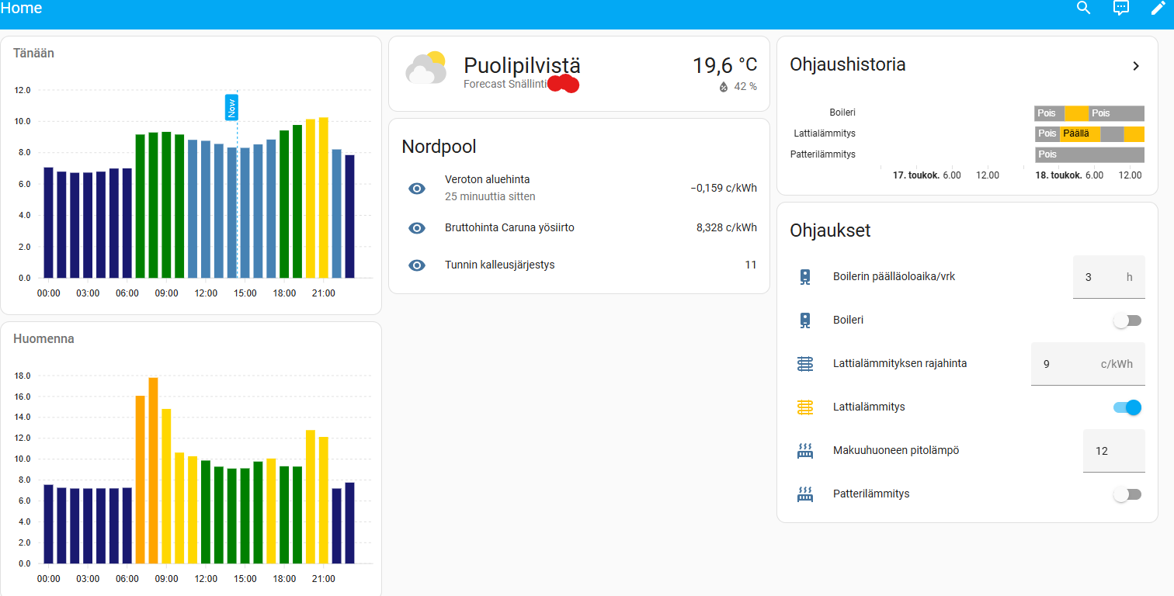Expand Ohjaushistoria with the chevron arrow
1174x596 pixels.
coord(1135,66)
